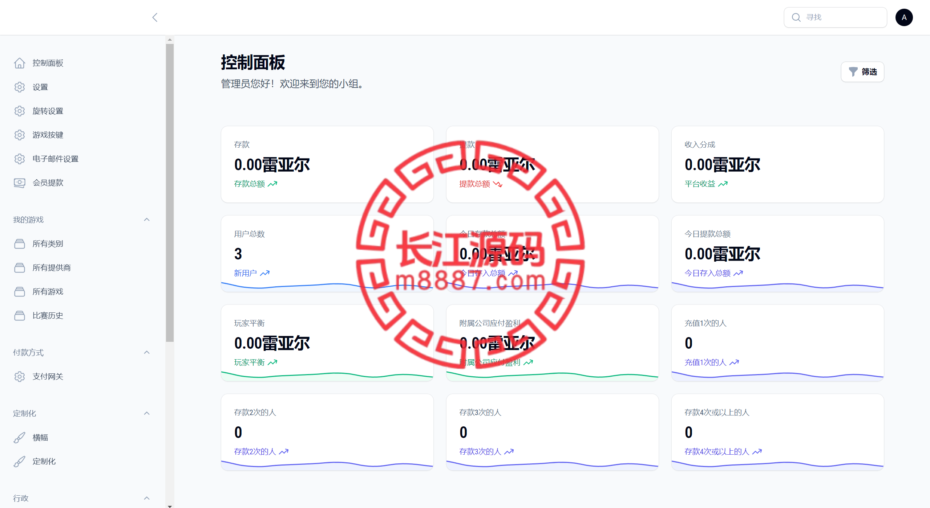
Task: Click the home icon beside 控制面板
Action: [x=20, y=63]
